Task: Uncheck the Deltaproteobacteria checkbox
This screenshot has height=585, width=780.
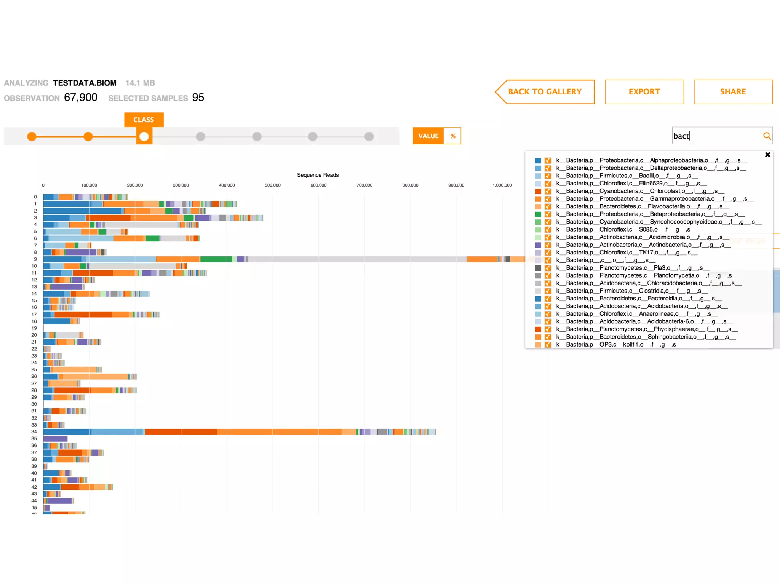Action: (548, 168)
